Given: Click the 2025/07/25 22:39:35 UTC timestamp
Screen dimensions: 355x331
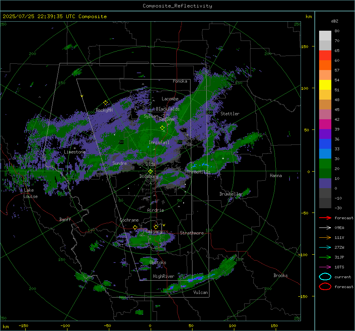Looking at the screenshot, I should click(39, 17).
